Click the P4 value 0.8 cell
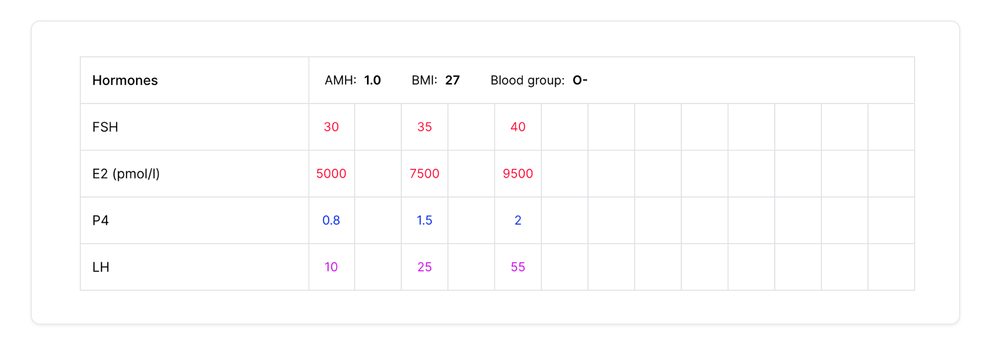The width and height of the screenshot is (997, 343). coord(331,220)
